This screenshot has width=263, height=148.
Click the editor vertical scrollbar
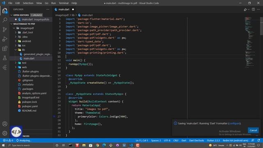pos(261,26)
